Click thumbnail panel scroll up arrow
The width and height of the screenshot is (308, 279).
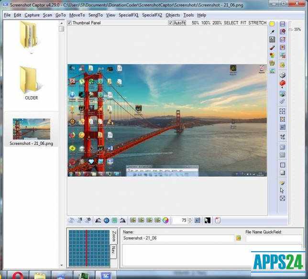coord(62,23)
